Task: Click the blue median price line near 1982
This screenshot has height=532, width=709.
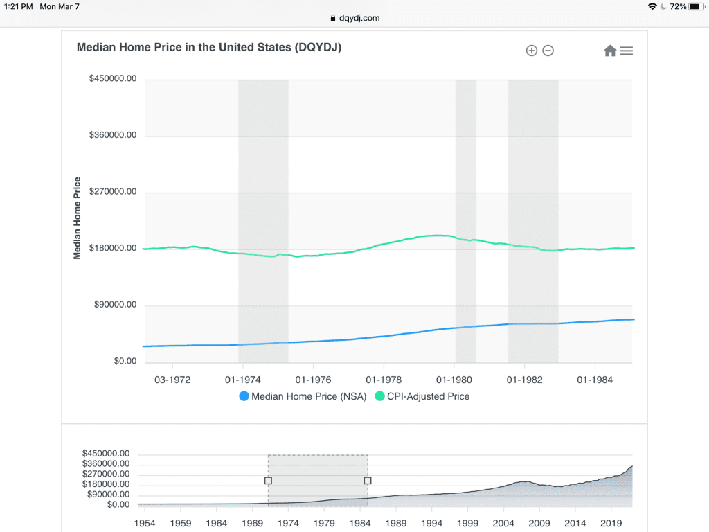Action: pyautogui.click(x=524, y=323)
